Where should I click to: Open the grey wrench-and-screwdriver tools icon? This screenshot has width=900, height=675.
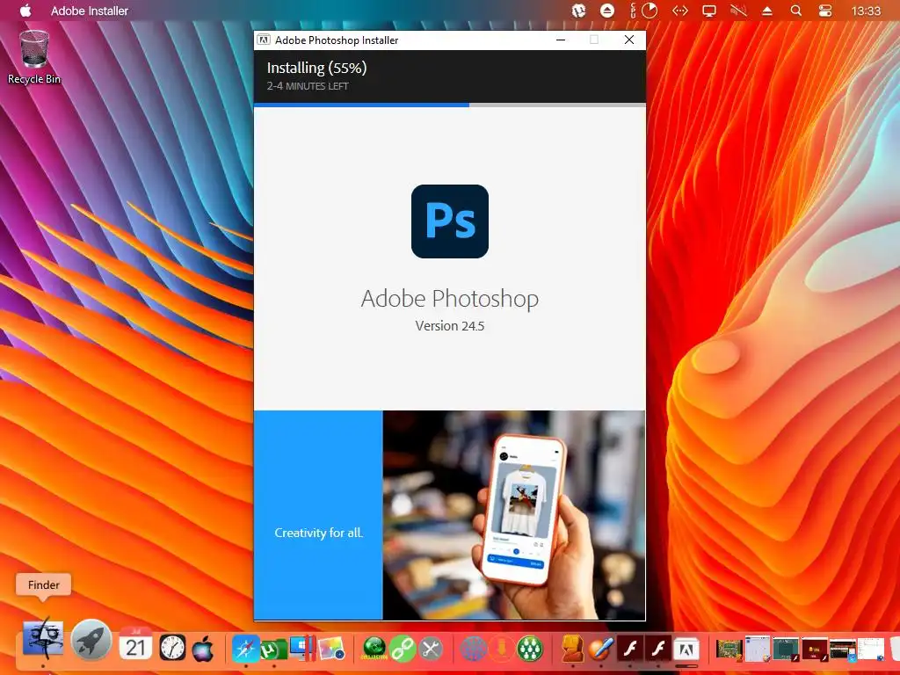pos(431,650)
